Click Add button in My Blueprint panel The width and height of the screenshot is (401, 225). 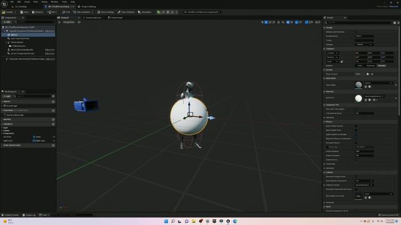[7, 96]
